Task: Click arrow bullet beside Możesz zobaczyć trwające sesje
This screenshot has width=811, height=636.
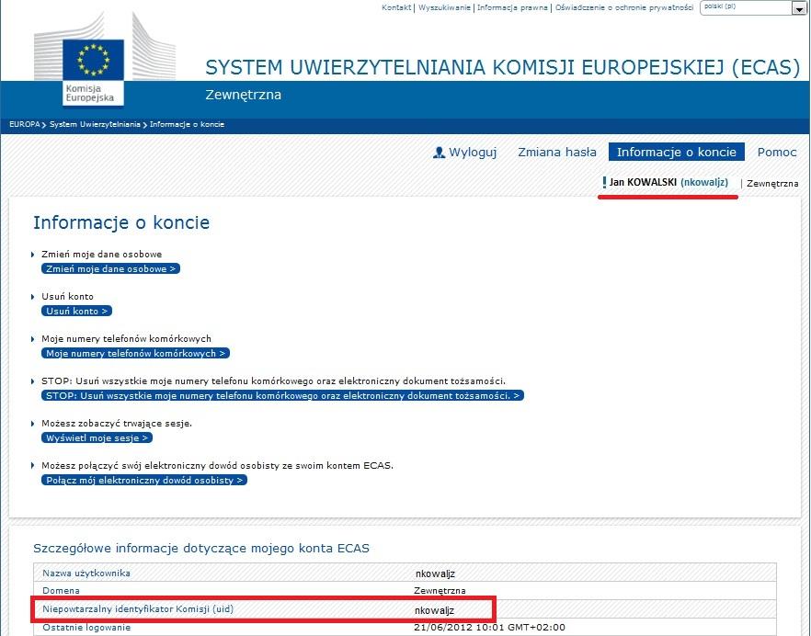Action: pos(33,424)
